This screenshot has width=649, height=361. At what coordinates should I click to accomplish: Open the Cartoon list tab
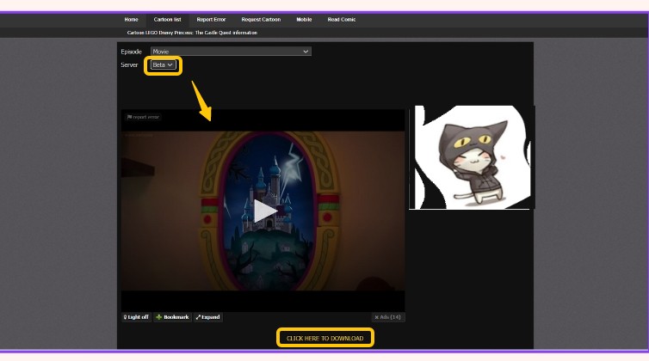pyautogui.click(x=167, y=20)
